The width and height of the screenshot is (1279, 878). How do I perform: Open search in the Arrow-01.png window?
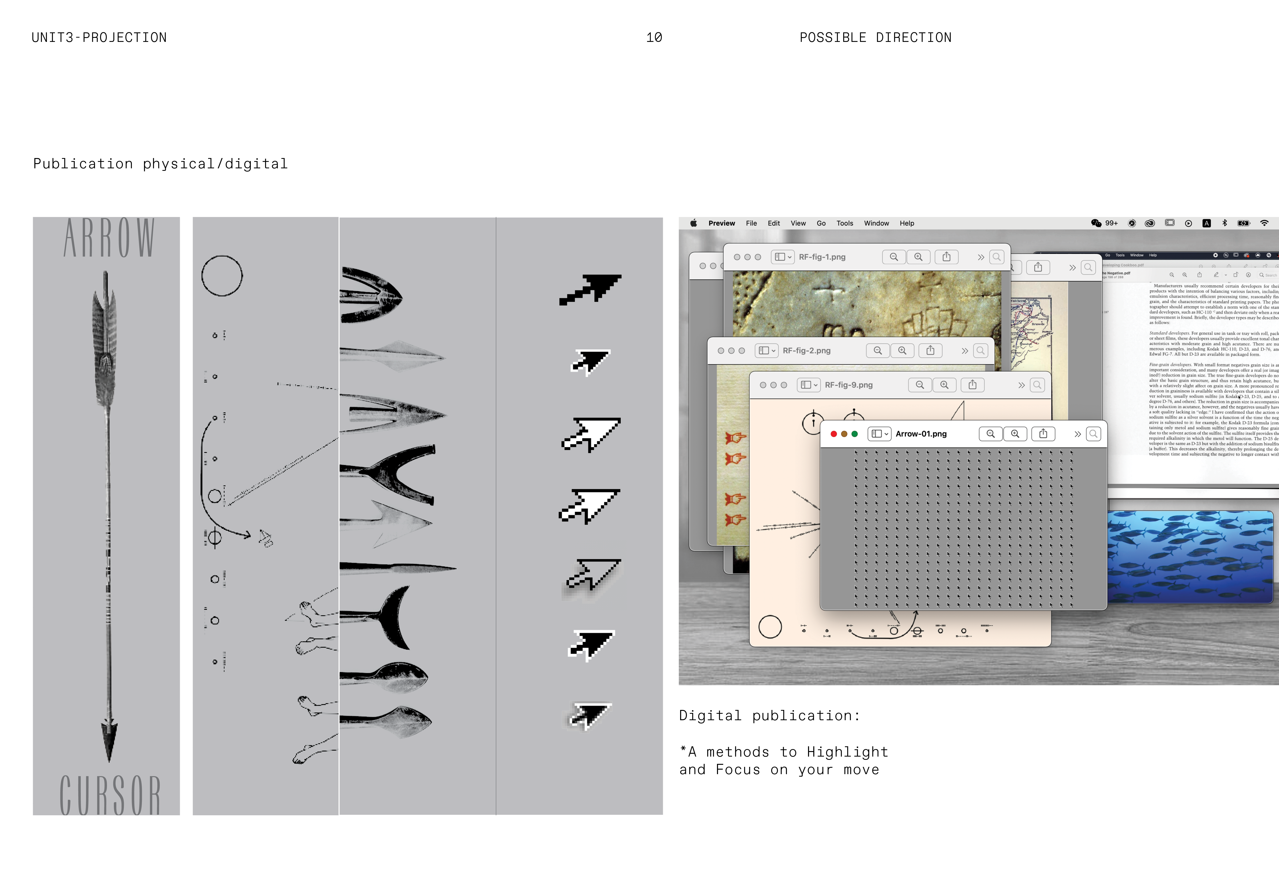pos(1093,434)
